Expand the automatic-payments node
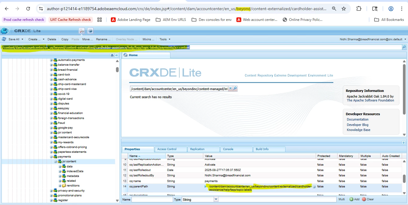This screenshot has width=408, height=205. pyautogui.click(x=51, y=60)
